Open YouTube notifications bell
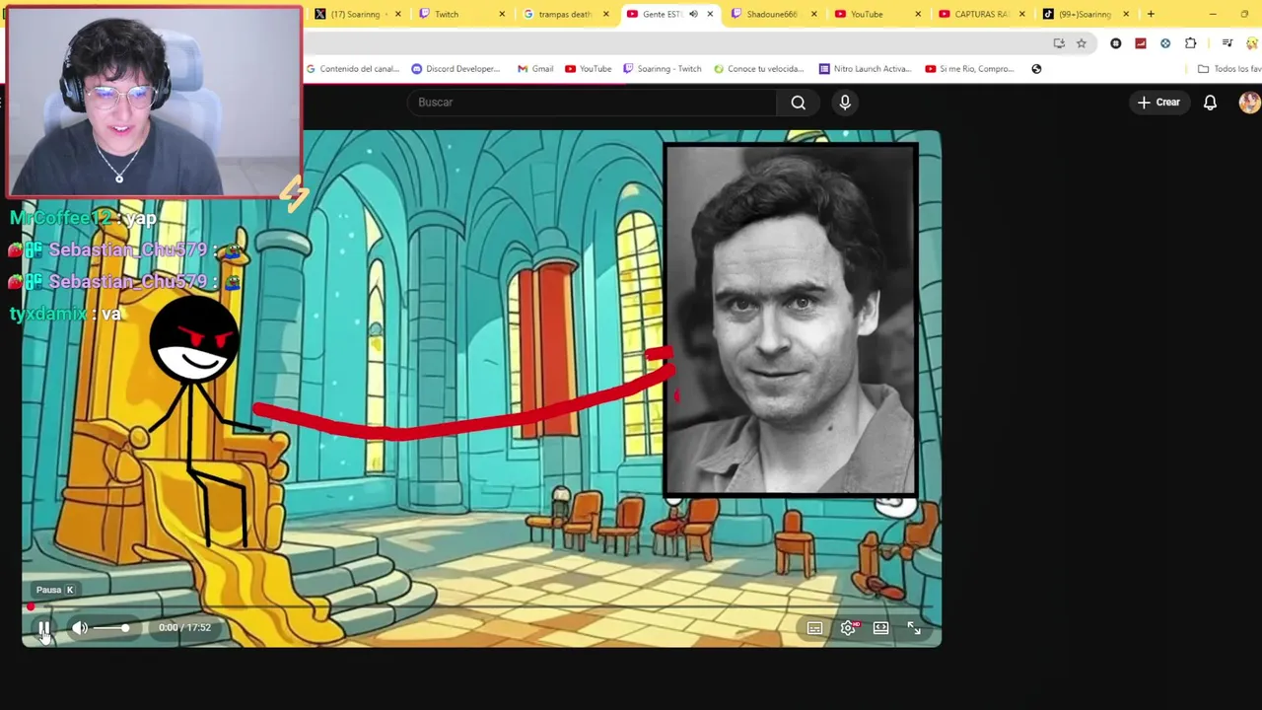1262x710 pixels. 1210,102
